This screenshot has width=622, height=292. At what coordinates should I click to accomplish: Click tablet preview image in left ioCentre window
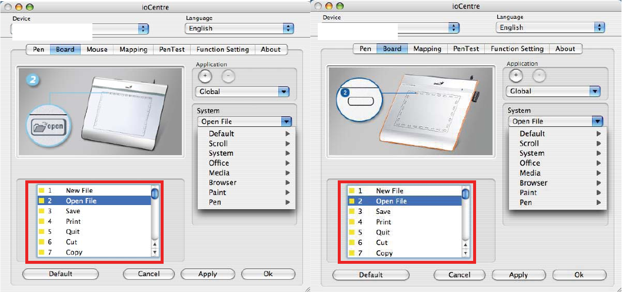coord(99,111)
